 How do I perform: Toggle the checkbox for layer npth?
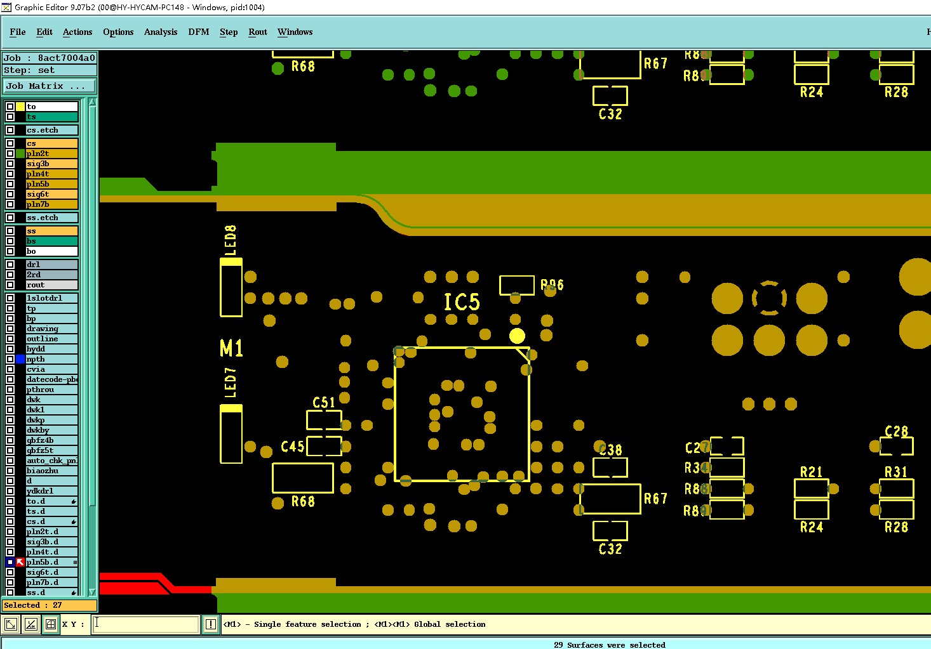10,359
